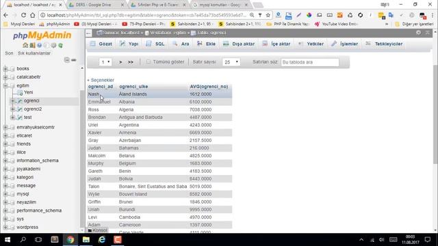Collapse the egitim database node
The width and height of the screenshot is (438, 246).
(5, 85)
